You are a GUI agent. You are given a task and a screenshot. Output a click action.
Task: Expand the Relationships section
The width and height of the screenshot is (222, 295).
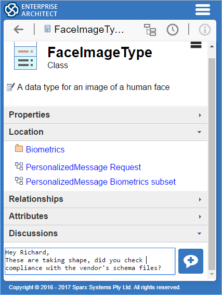click(x=106, y=199)
